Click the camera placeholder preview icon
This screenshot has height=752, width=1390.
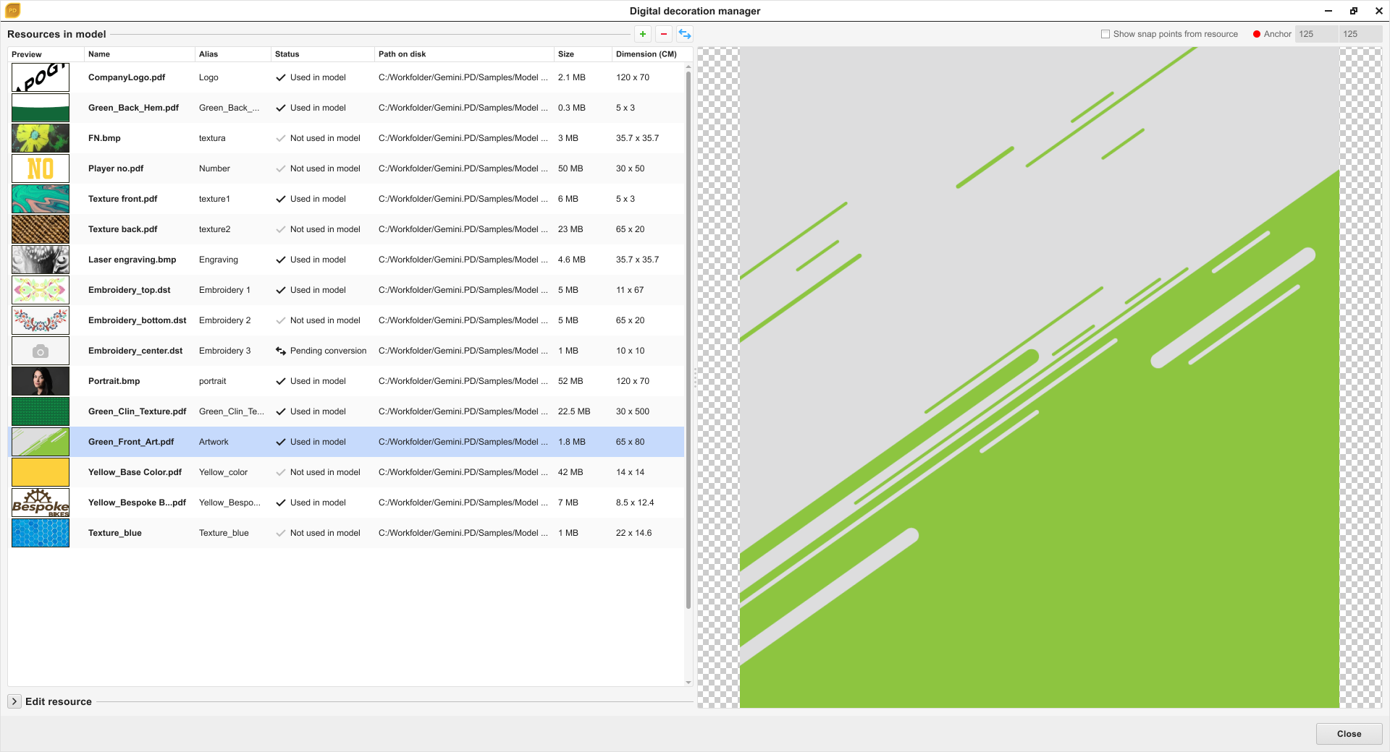[x=41, y=351]
